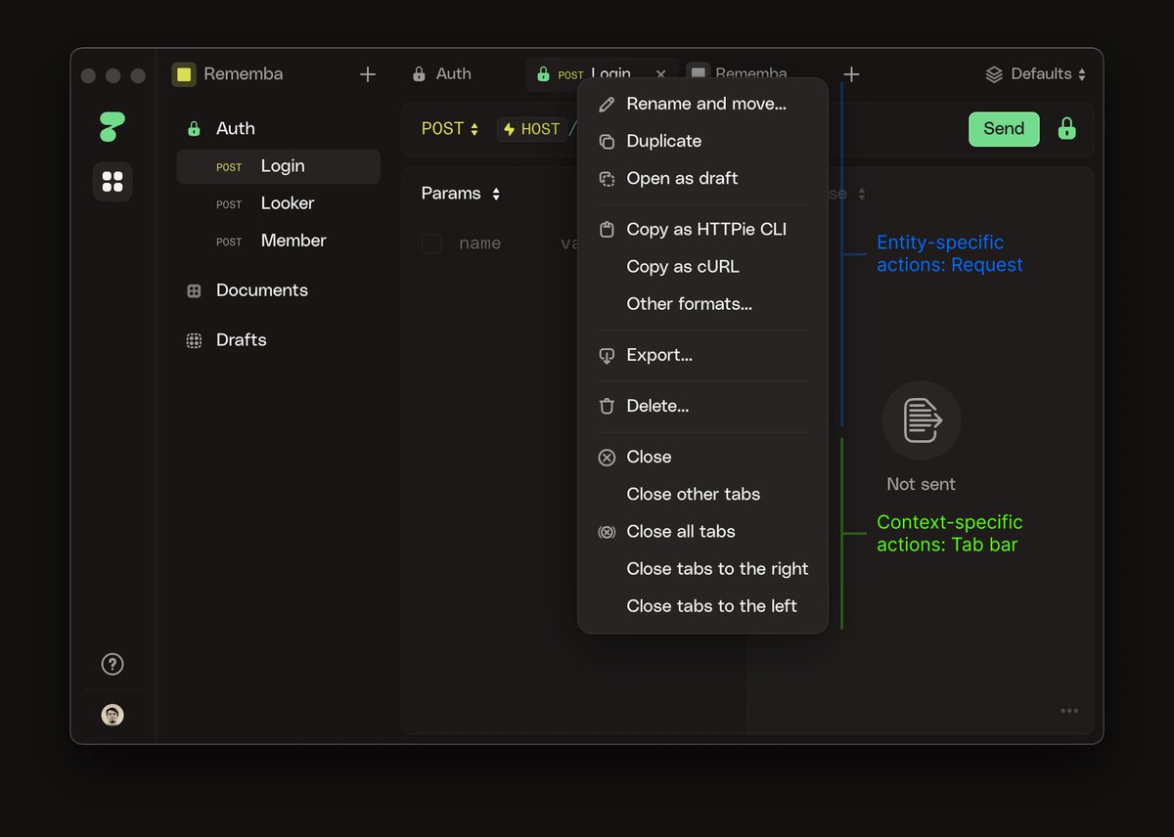
Task: Open the Params sort dropdown
Action: coord(460,194)
